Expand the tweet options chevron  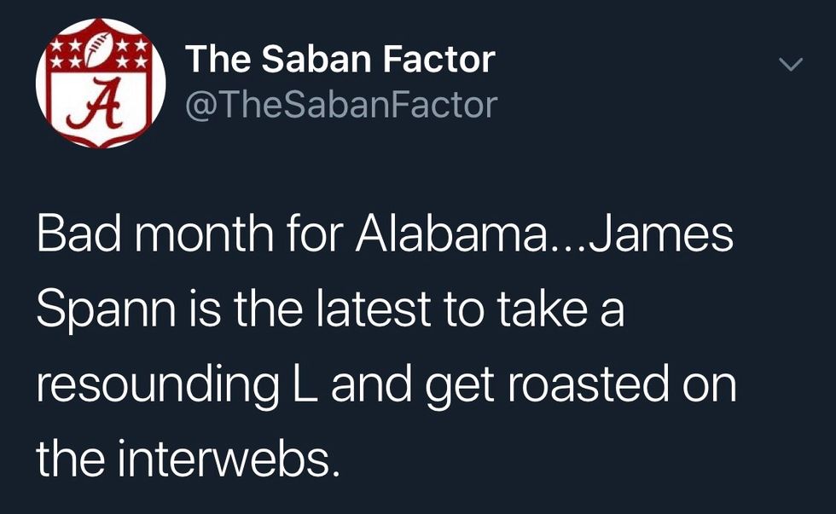792,65
